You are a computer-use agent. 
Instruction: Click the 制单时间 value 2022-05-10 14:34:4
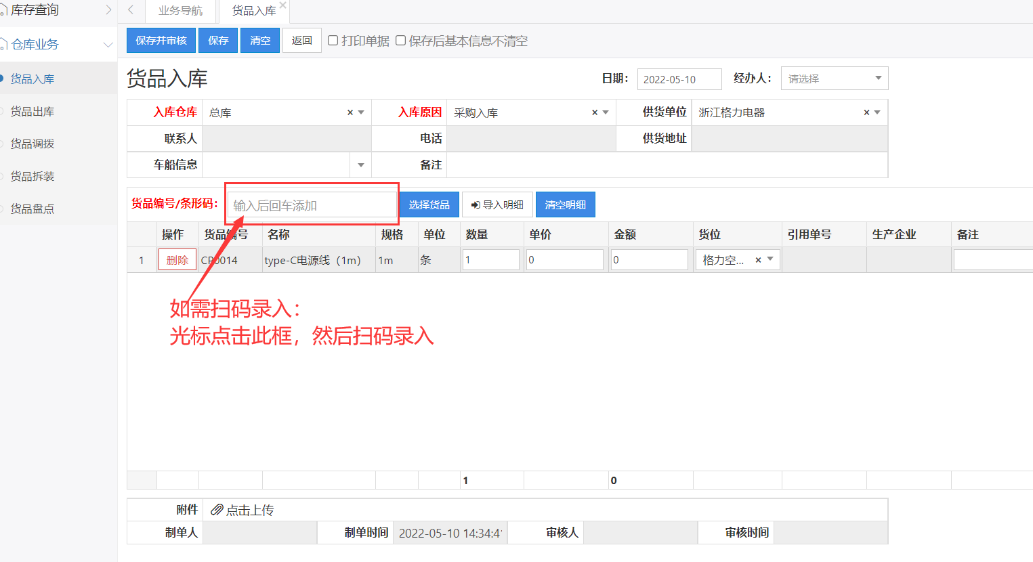click(450, 533)
